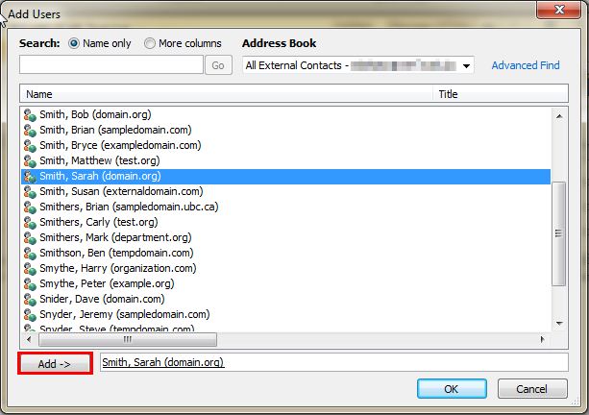The width and height of the screenshot is (589, 415).
Task: Cancel the Add Users dialog
Action: 531,389
